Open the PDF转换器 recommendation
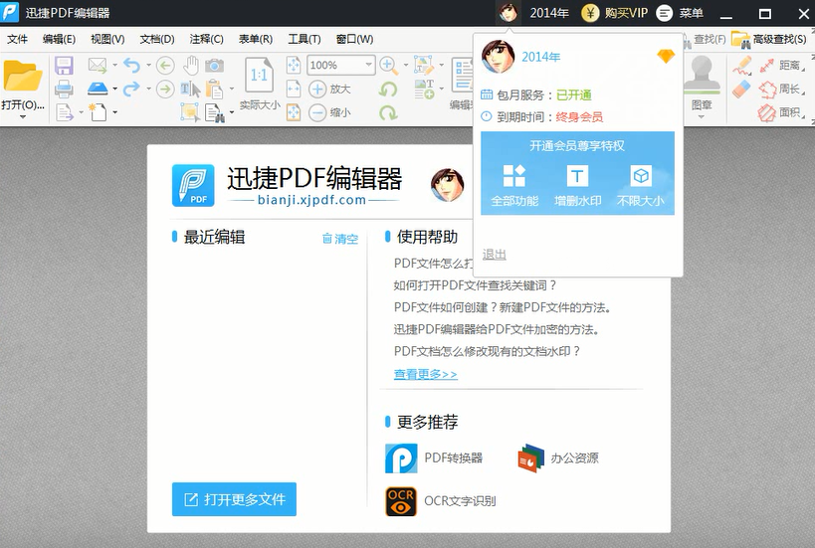Screen dimensions: 815x548 coord(434,457)
